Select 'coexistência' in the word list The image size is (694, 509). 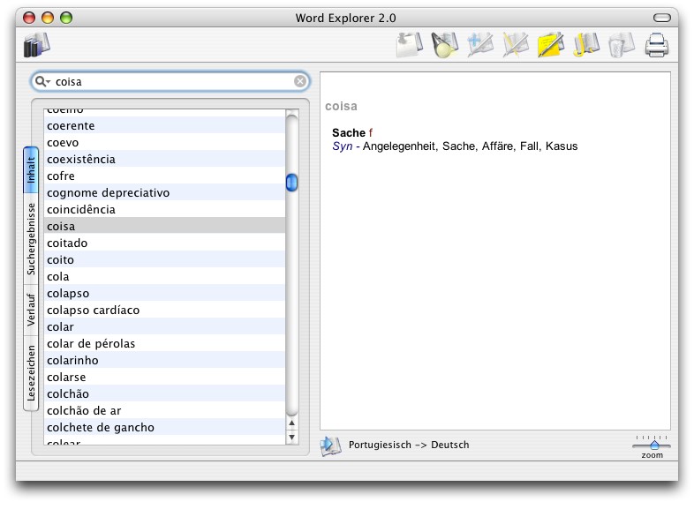(x=164, y=159)
